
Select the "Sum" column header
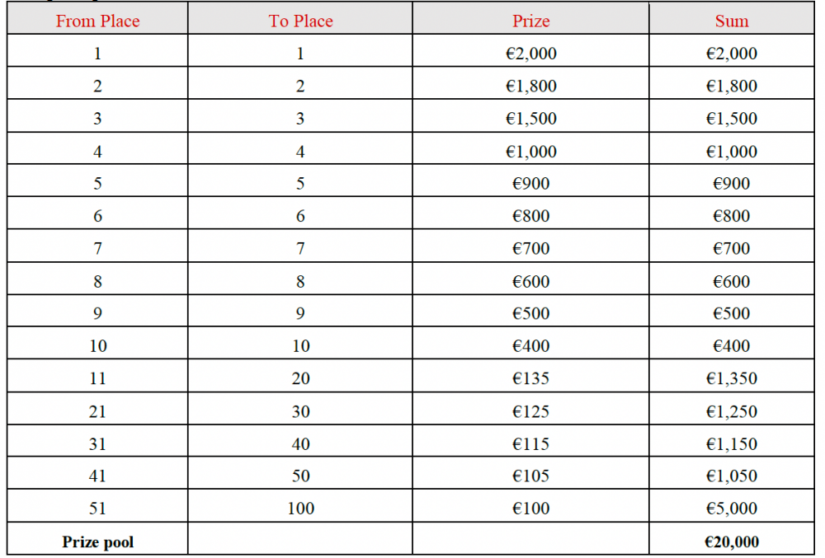(x=732, y=21)
